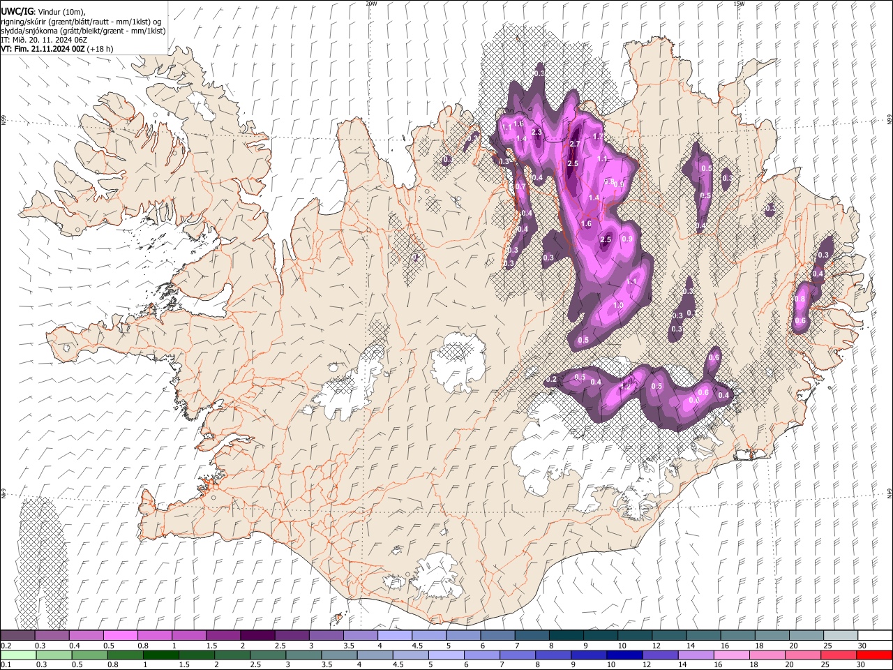Click the '15W' longitude label

[738, 3]
